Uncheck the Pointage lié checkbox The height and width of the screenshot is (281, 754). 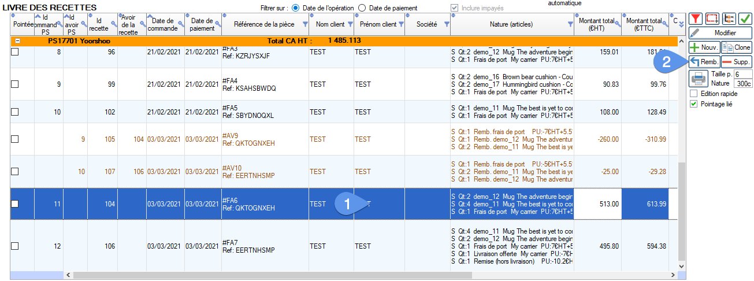(x=694, y=104)
